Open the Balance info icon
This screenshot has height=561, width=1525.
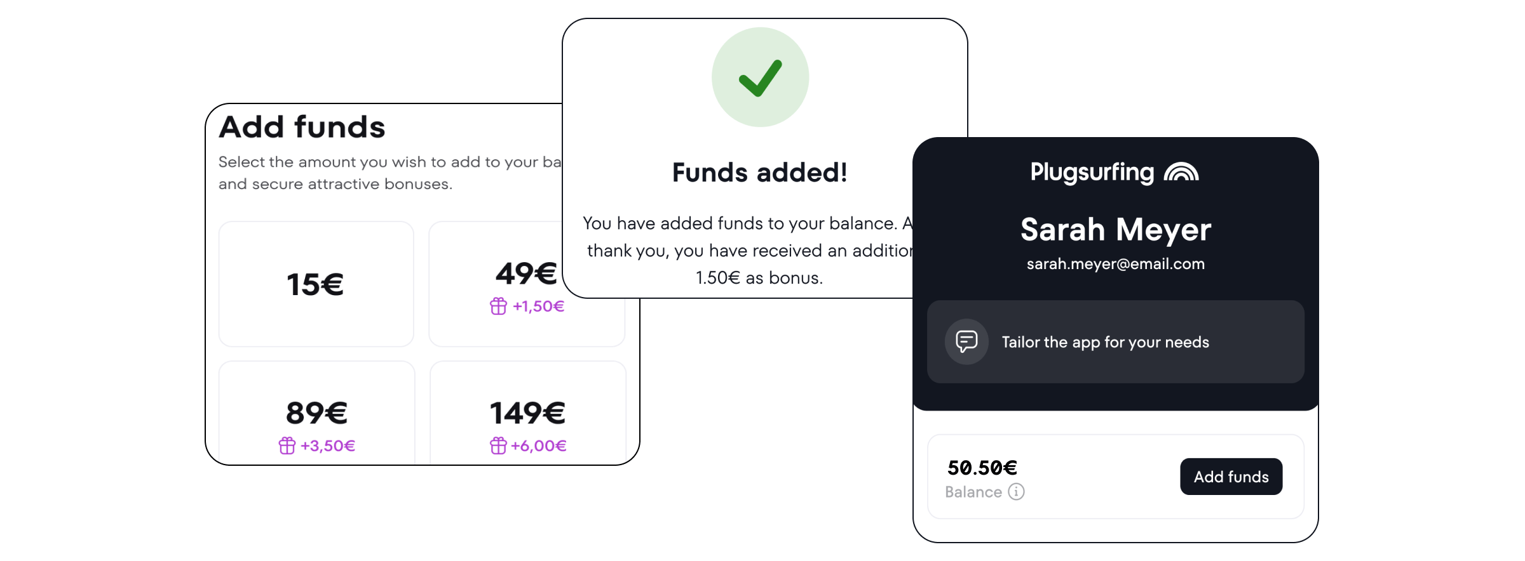(x=1017, y=492)
